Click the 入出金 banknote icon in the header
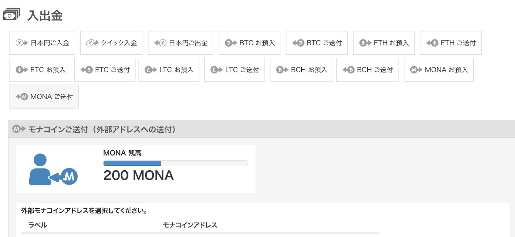515x237 pixels. click(11, 14)
